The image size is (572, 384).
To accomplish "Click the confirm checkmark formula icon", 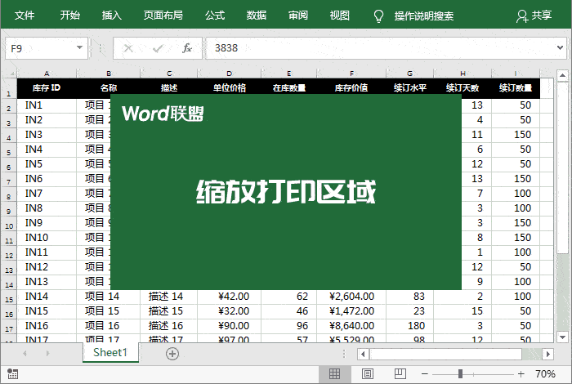I will point(158,48).
